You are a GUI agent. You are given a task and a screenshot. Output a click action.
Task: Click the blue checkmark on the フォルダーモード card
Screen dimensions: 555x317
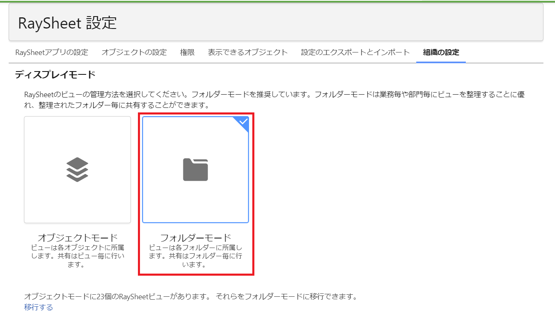(x=243, y=122)
